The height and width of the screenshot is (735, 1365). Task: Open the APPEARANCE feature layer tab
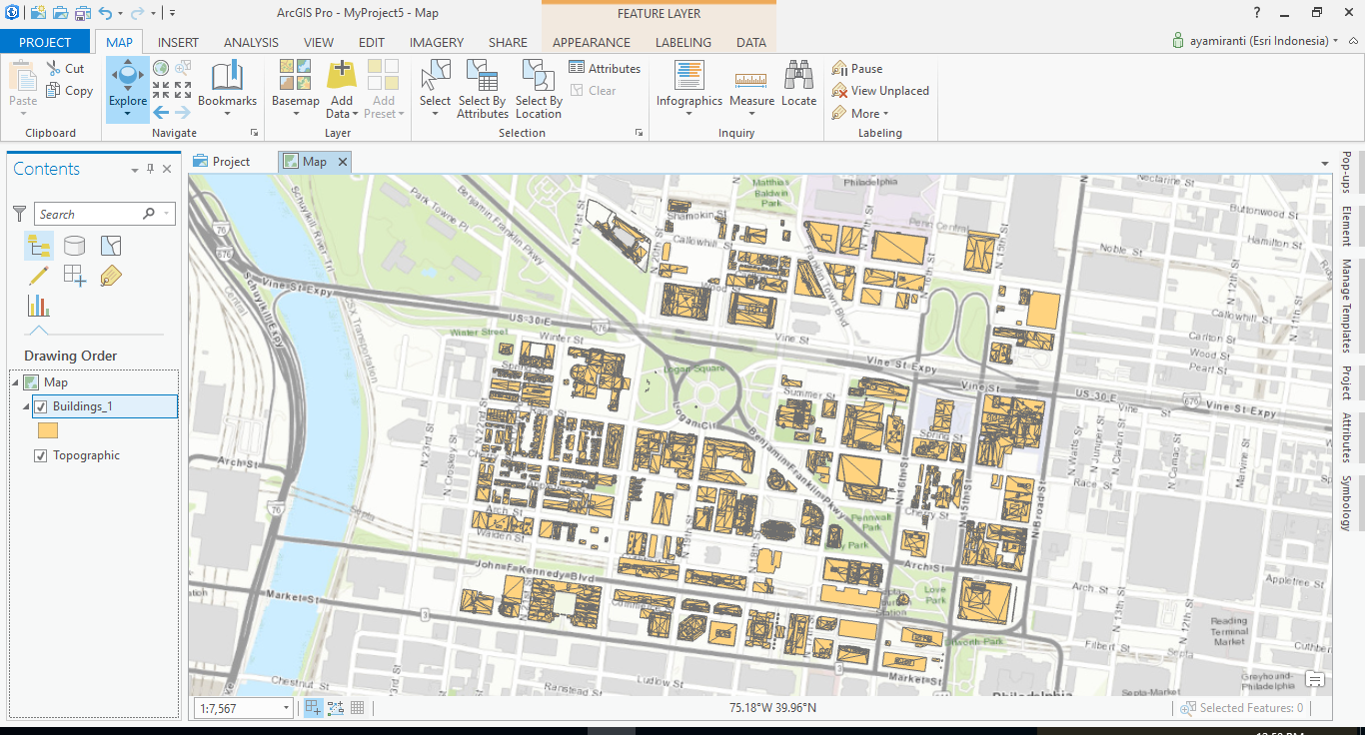click(x=592, y=42)
